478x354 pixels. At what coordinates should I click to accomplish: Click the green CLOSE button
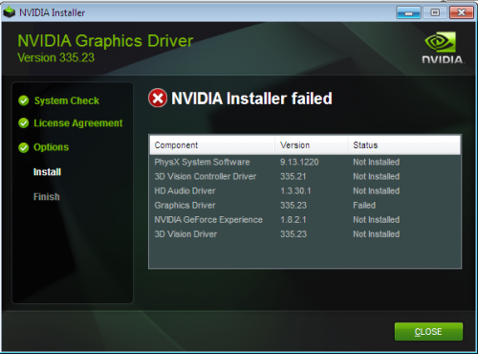(x=428, y=332)
